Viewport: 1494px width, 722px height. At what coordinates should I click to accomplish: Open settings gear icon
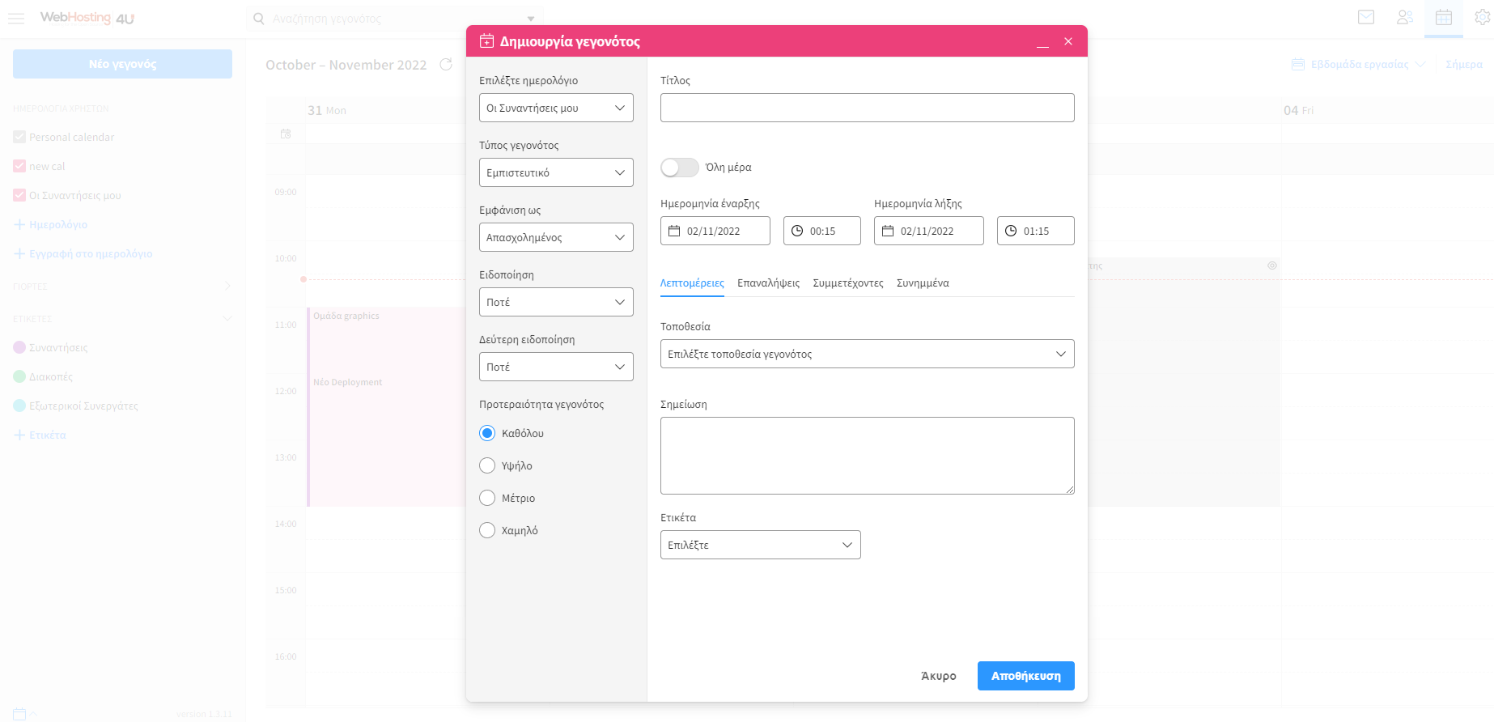click(x=1483, y=17)
